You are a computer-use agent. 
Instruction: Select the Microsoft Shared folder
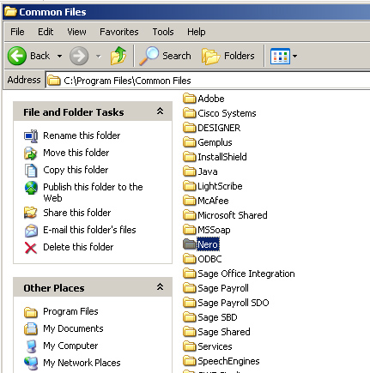coord(225,215)
